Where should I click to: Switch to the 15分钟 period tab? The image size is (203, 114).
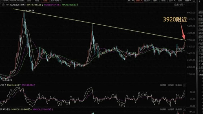(5, 1)
